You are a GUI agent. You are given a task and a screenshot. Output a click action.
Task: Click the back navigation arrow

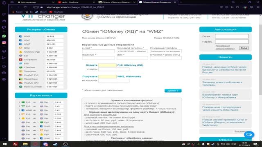point(12,7)
